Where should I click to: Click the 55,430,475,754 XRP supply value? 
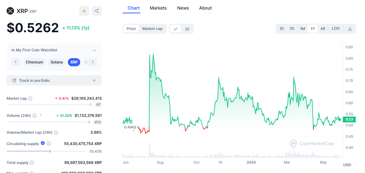point(83,144)
